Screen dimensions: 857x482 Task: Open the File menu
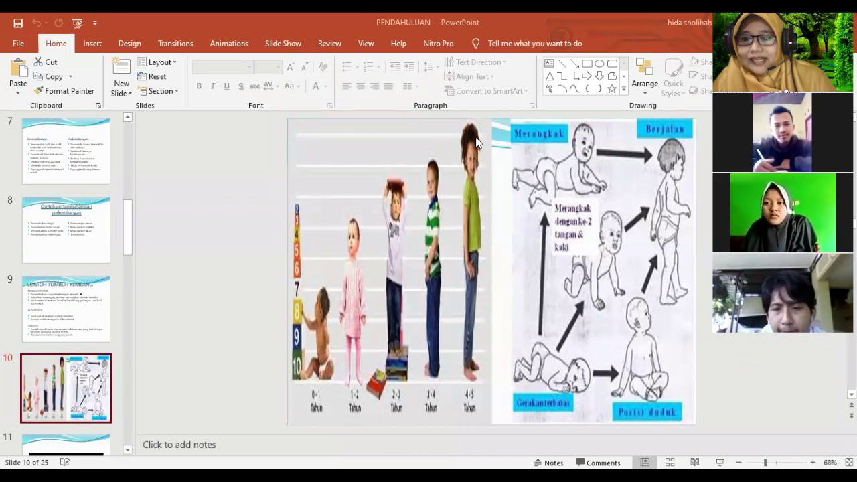[18, 43]
